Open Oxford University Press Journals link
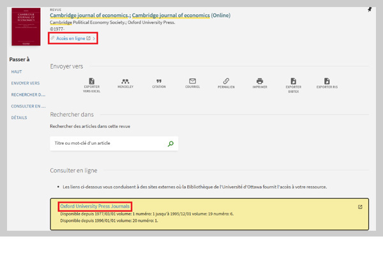 click(x=94, y=206)
